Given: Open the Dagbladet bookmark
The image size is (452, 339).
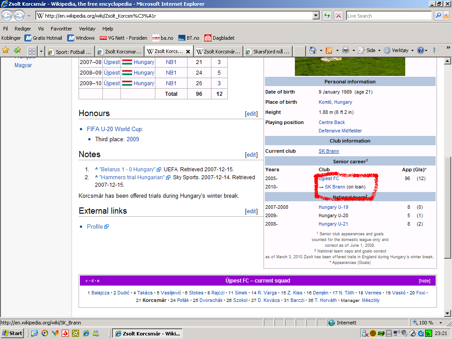Looking at the screenshot, I should pyautogui.click(x=219, y=38).
